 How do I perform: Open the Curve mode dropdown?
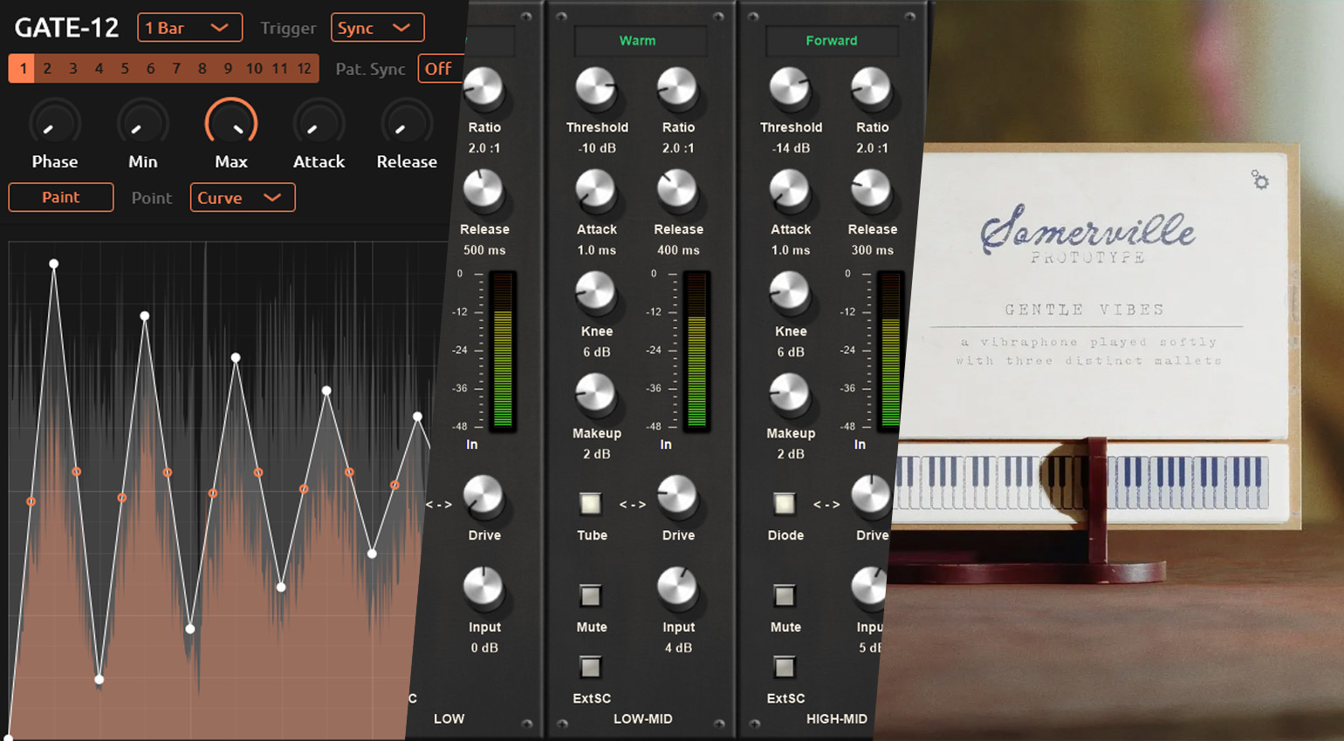coord(242,197)
